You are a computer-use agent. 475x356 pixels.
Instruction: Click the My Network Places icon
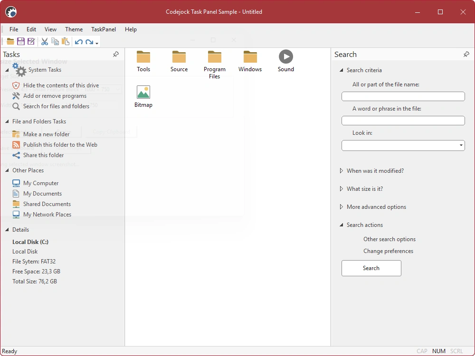16,215
